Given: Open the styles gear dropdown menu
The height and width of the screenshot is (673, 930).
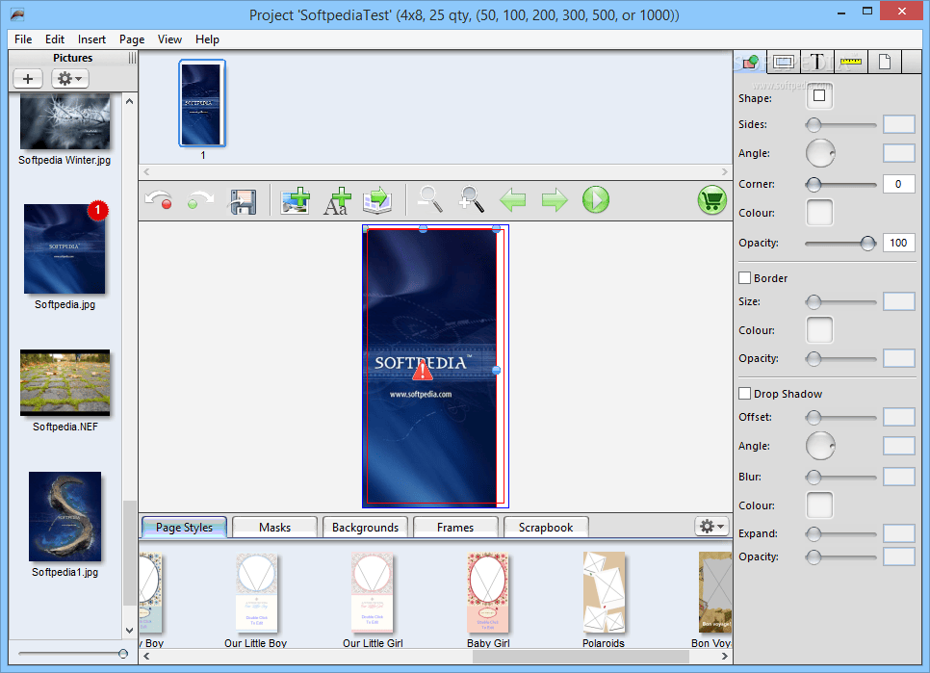Looking at the screenshot, I should point(711,526).
